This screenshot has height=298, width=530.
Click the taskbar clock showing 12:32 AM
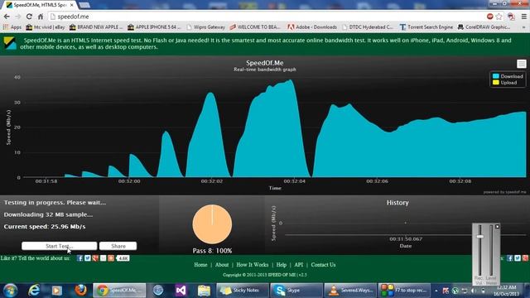click(506, 291)
